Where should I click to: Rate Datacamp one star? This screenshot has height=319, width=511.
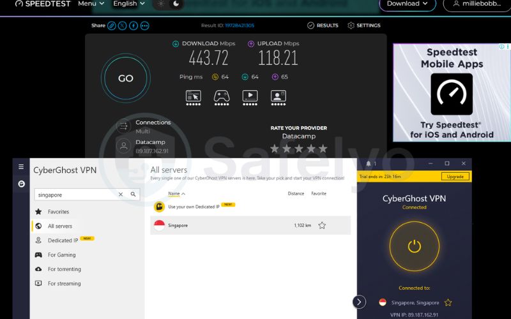tap(275, 149)
